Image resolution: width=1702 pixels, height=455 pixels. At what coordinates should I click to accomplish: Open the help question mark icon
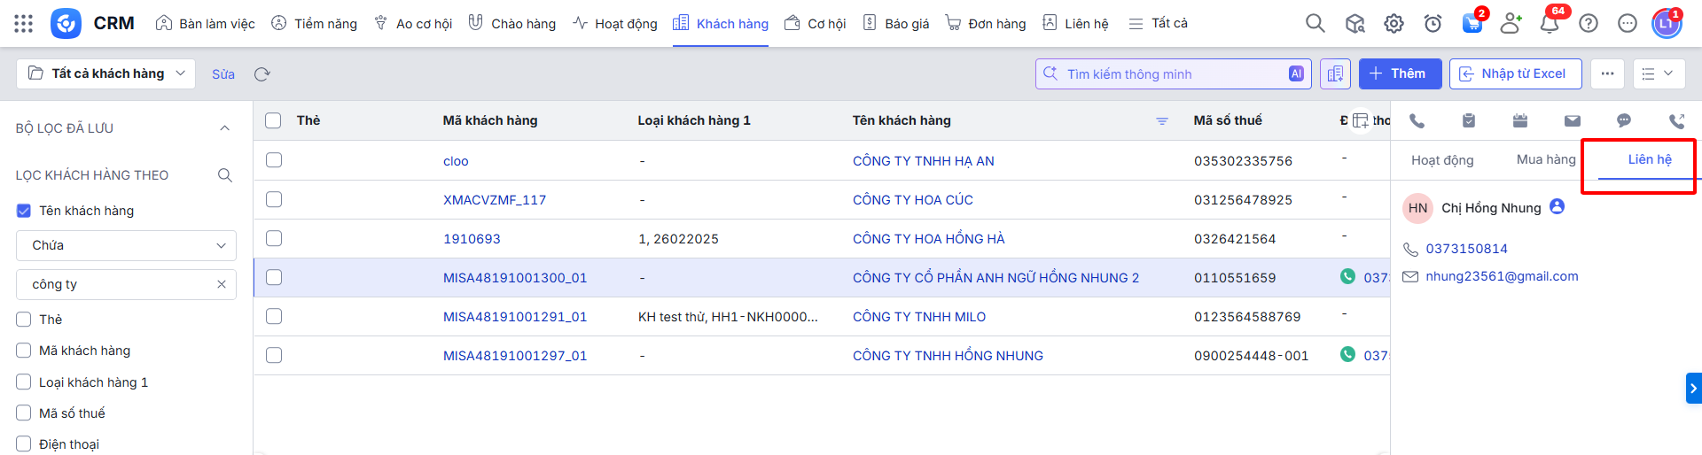(1589, 24)
